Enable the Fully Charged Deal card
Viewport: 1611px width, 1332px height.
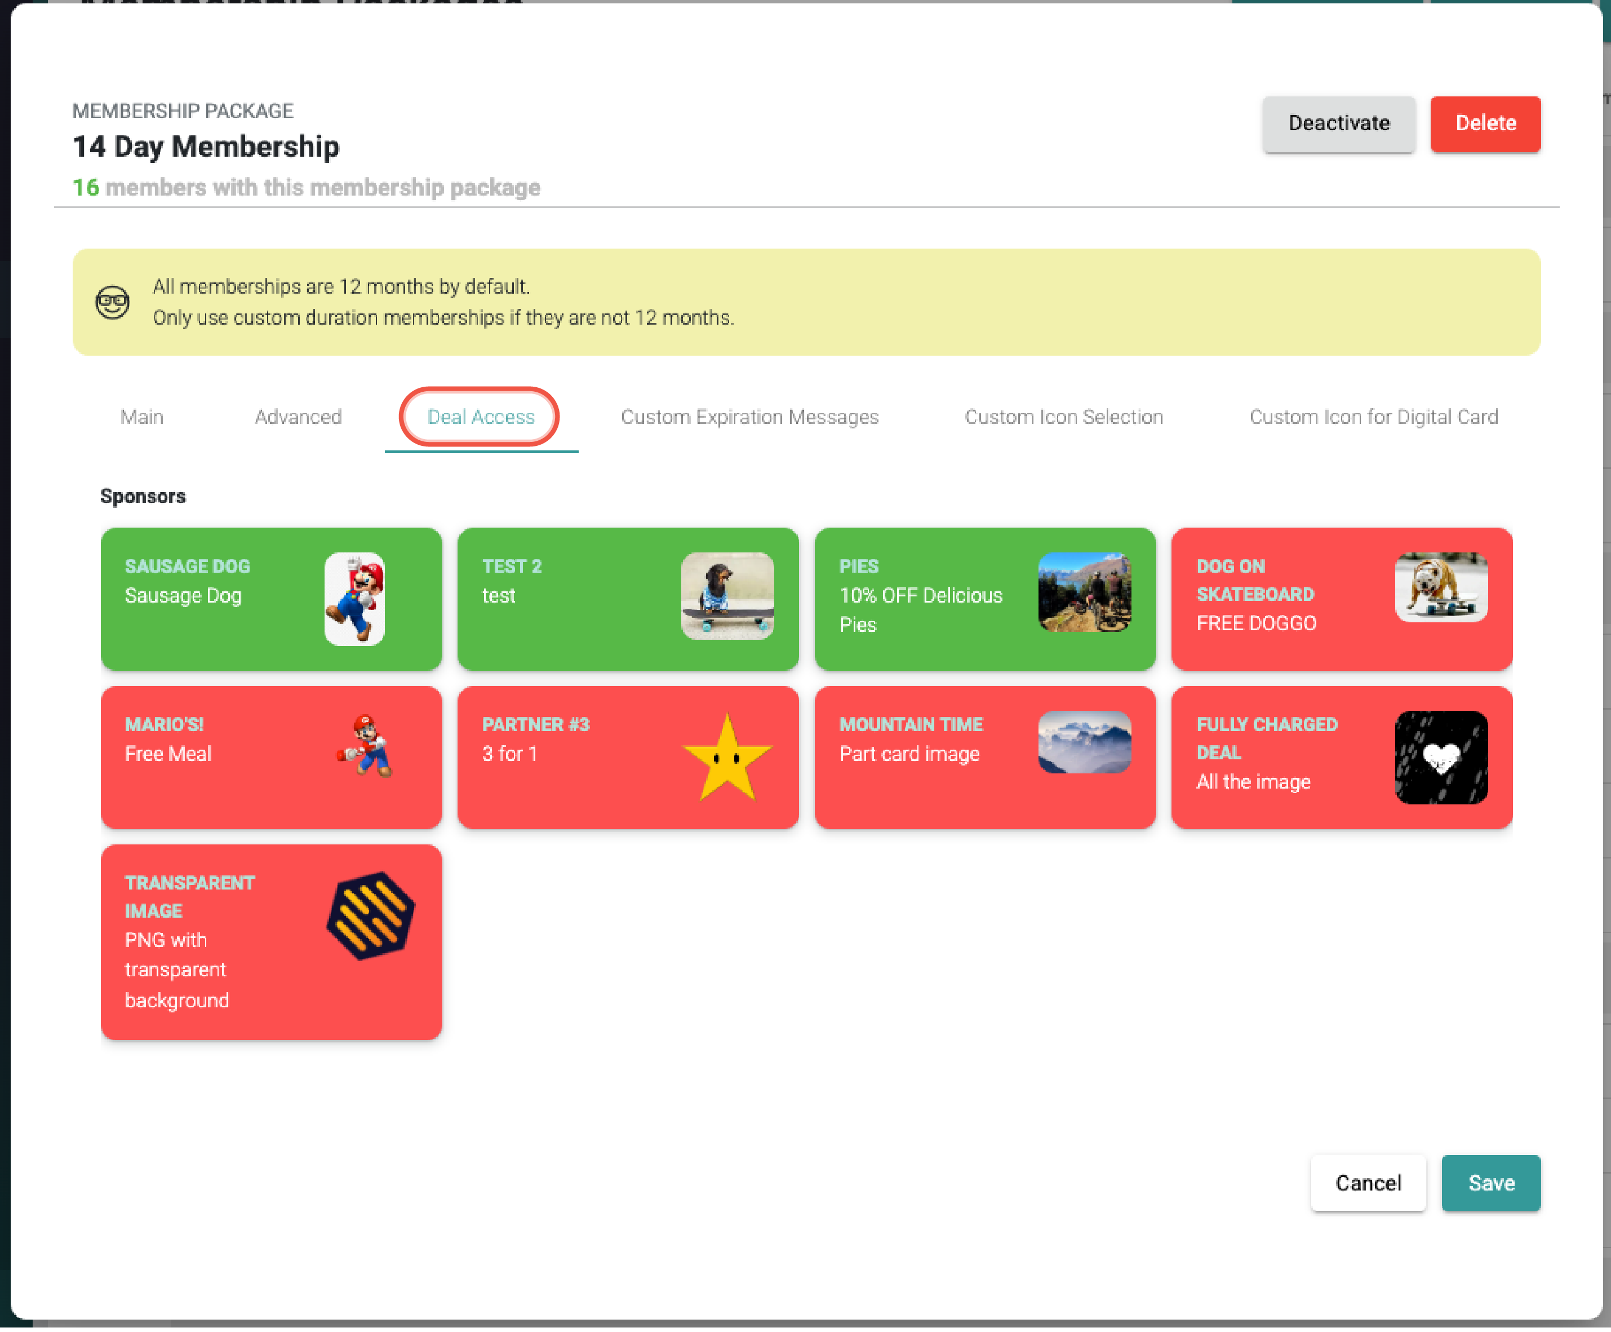pos(1342,757)
